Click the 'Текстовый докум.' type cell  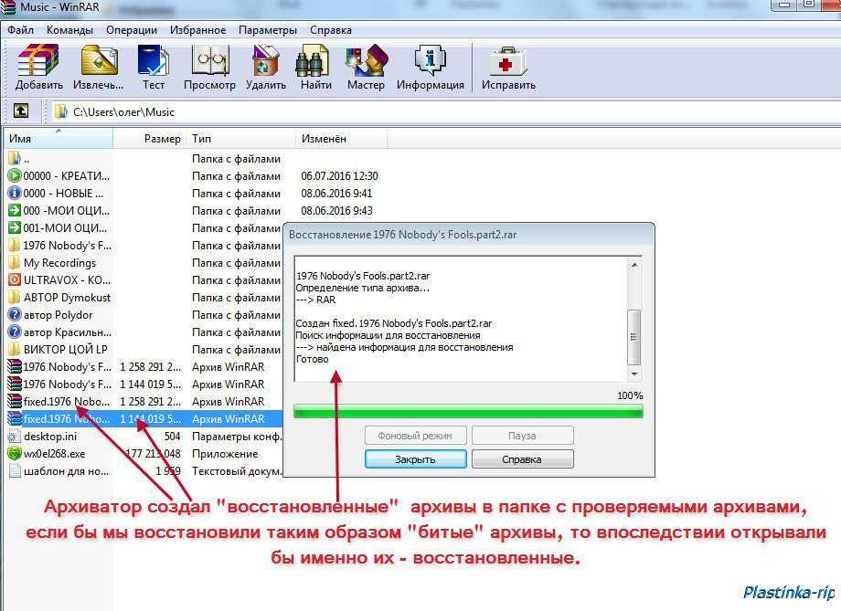237,471
